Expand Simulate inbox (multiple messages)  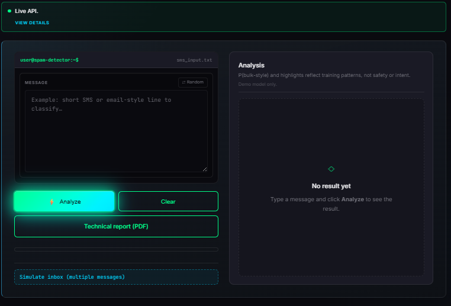click(x=116, y=277)
